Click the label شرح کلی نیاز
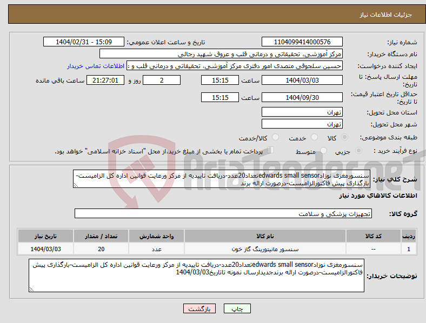The image size is (426, 323). (x=395, y=179)
